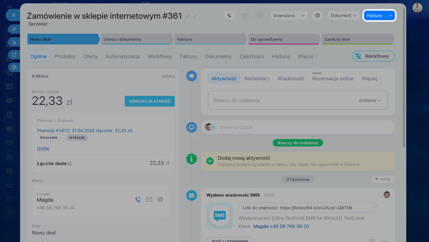Click green plus to add new activity

[x=210, y=161]
